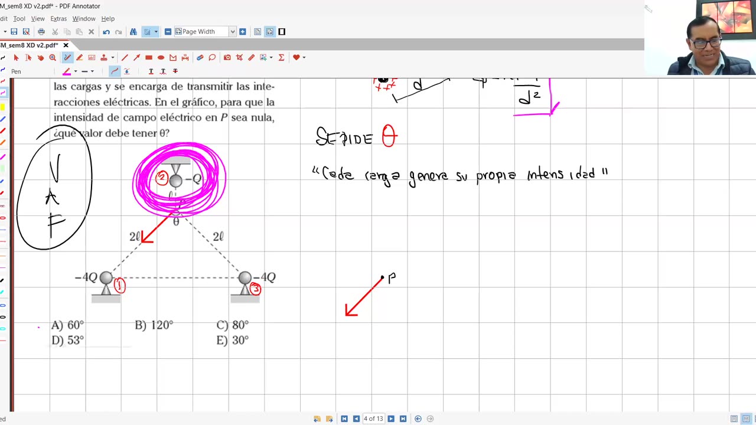Screen dimensions: 756x425
Task: Click the page number field '4 of 13'
Action: 373,419
